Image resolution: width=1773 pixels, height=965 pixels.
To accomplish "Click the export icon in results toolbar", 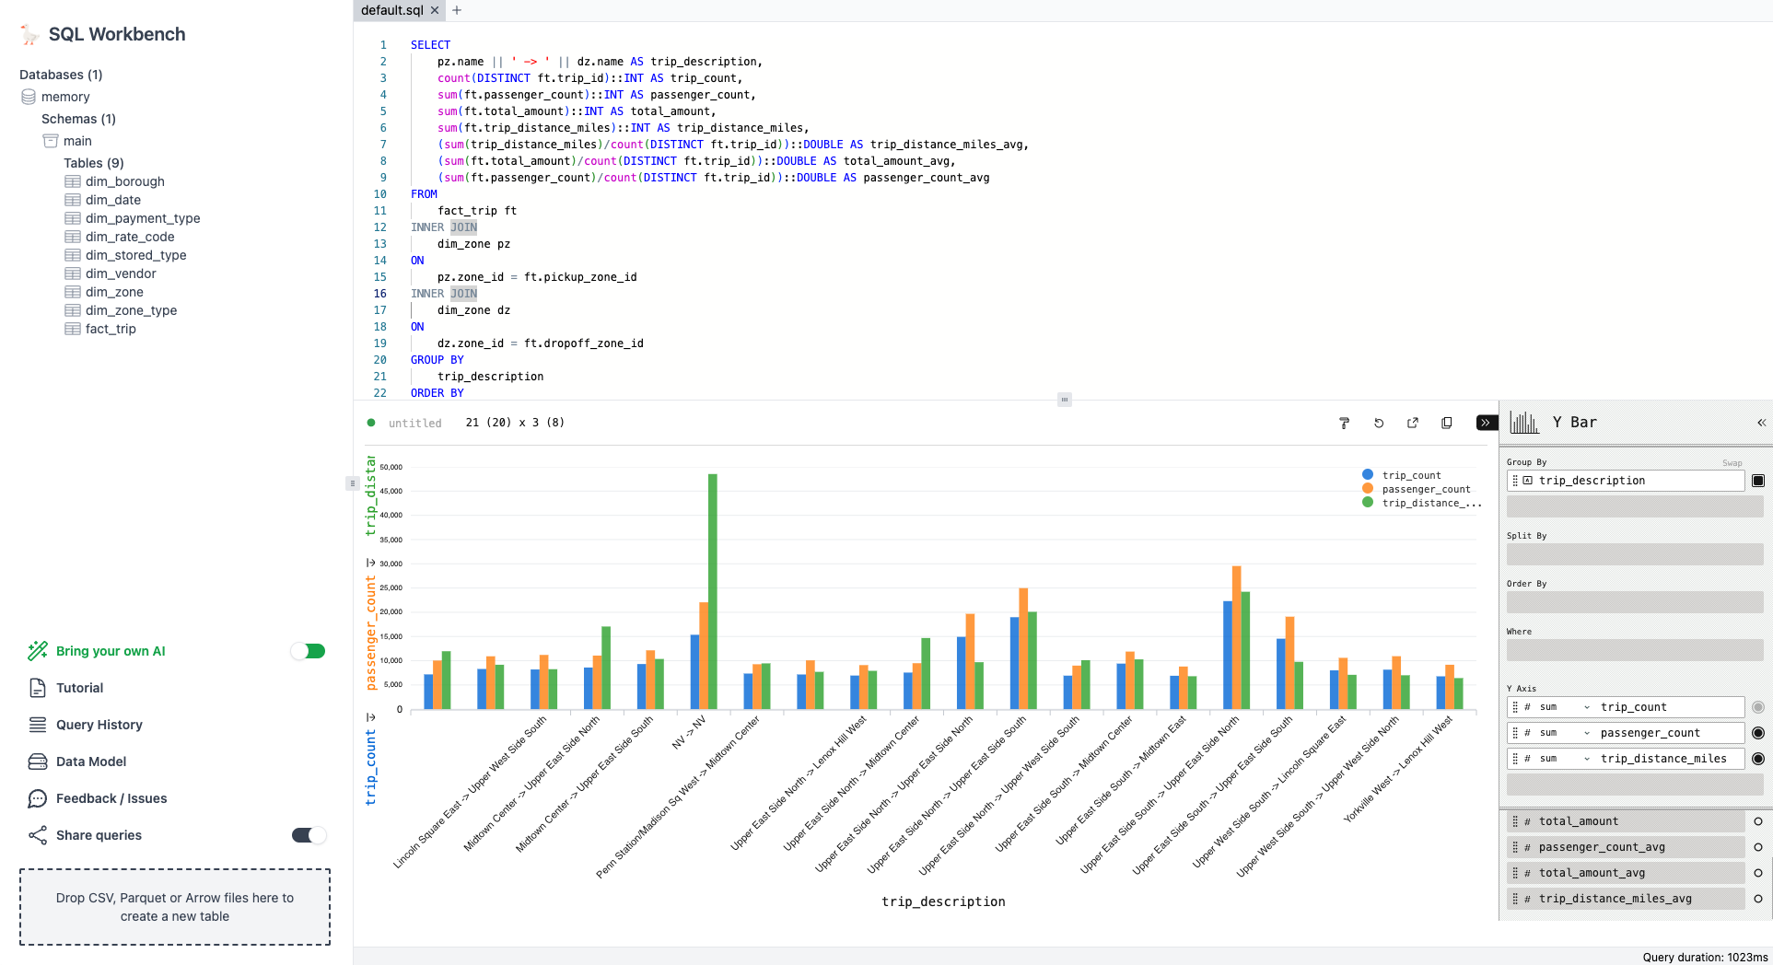I will (x=1413, y=423).
